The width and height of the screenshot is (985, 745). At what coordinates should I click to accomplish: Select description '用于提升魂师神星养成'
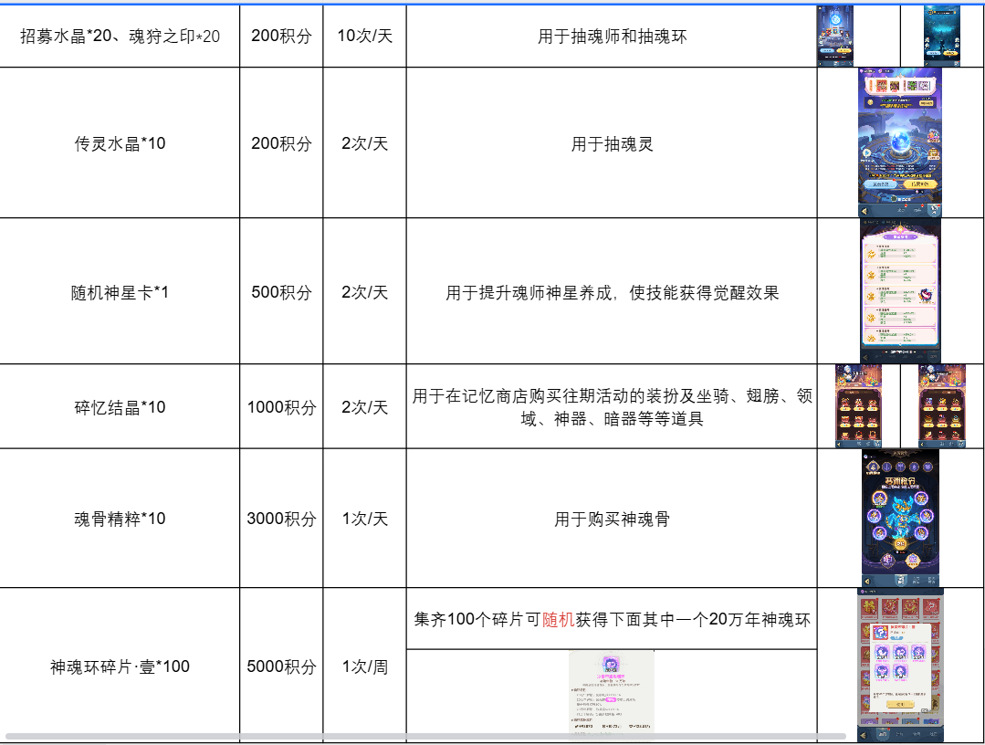pyautogui.click(x=612, y=293)
